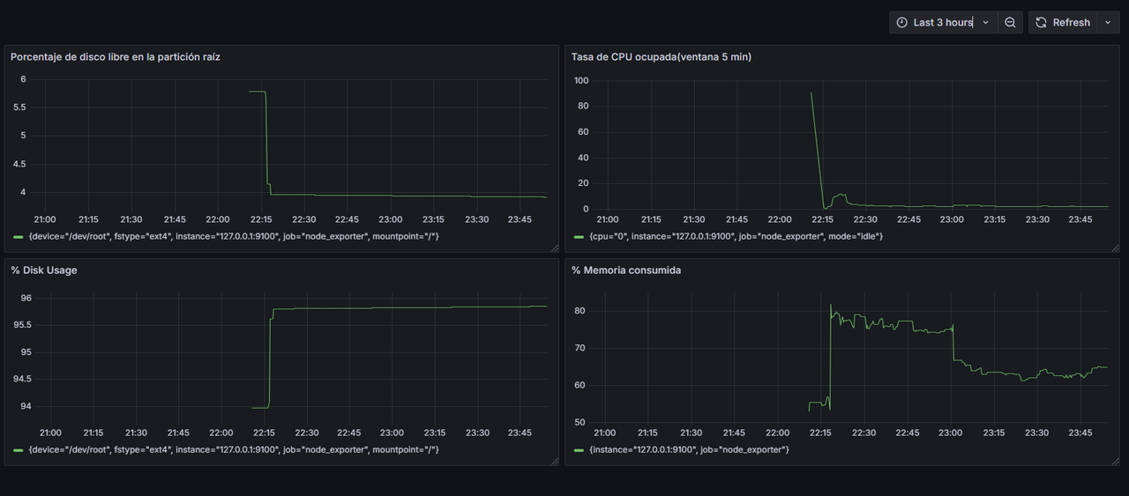Click the Refresh dashboard button
Image resolution: width=1129 pixels, height=496 pixels.
[1063, 23]
